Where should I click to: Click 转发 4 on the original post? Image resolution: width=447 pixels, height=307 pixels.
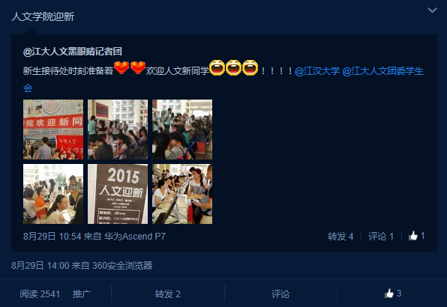pos(340,236)
